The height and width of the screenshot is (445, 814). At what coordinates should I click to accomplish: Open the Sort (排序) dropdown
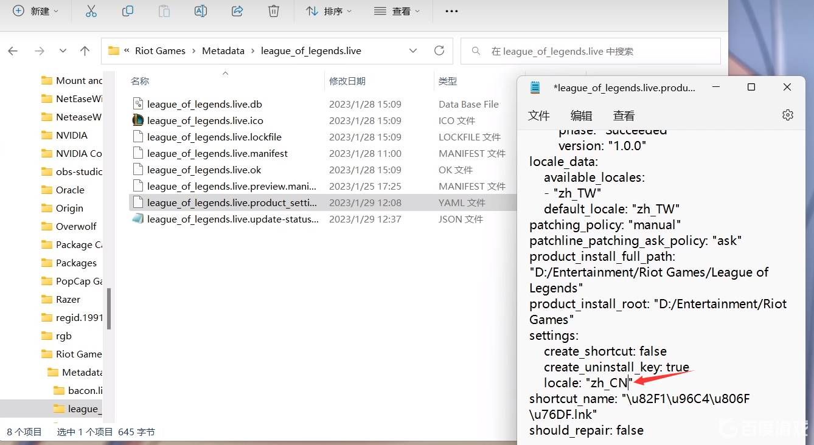pyautogui.click(x=329, y=11)
